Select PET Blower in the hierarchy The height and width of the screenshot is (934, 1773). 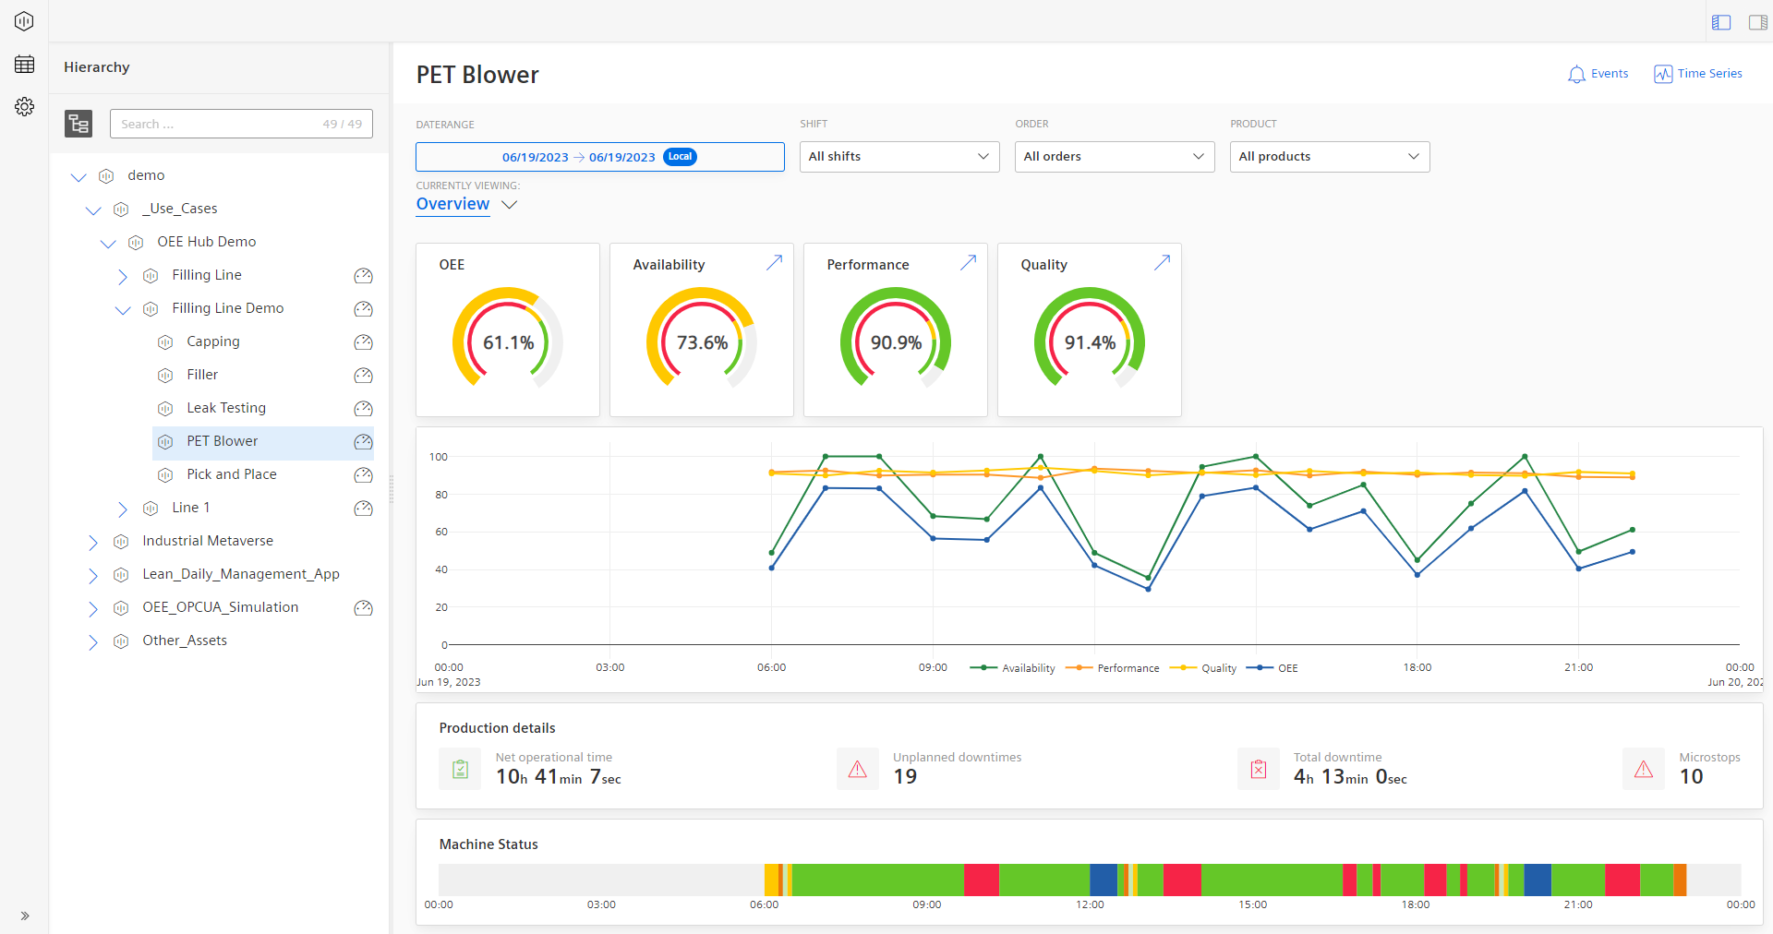(x=223, y=441)
